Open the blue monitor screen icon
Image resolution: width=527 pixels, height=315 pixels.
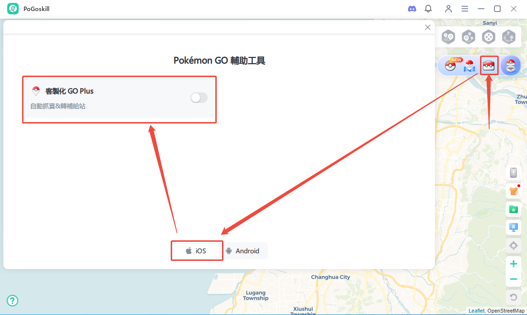coord(513,227)
